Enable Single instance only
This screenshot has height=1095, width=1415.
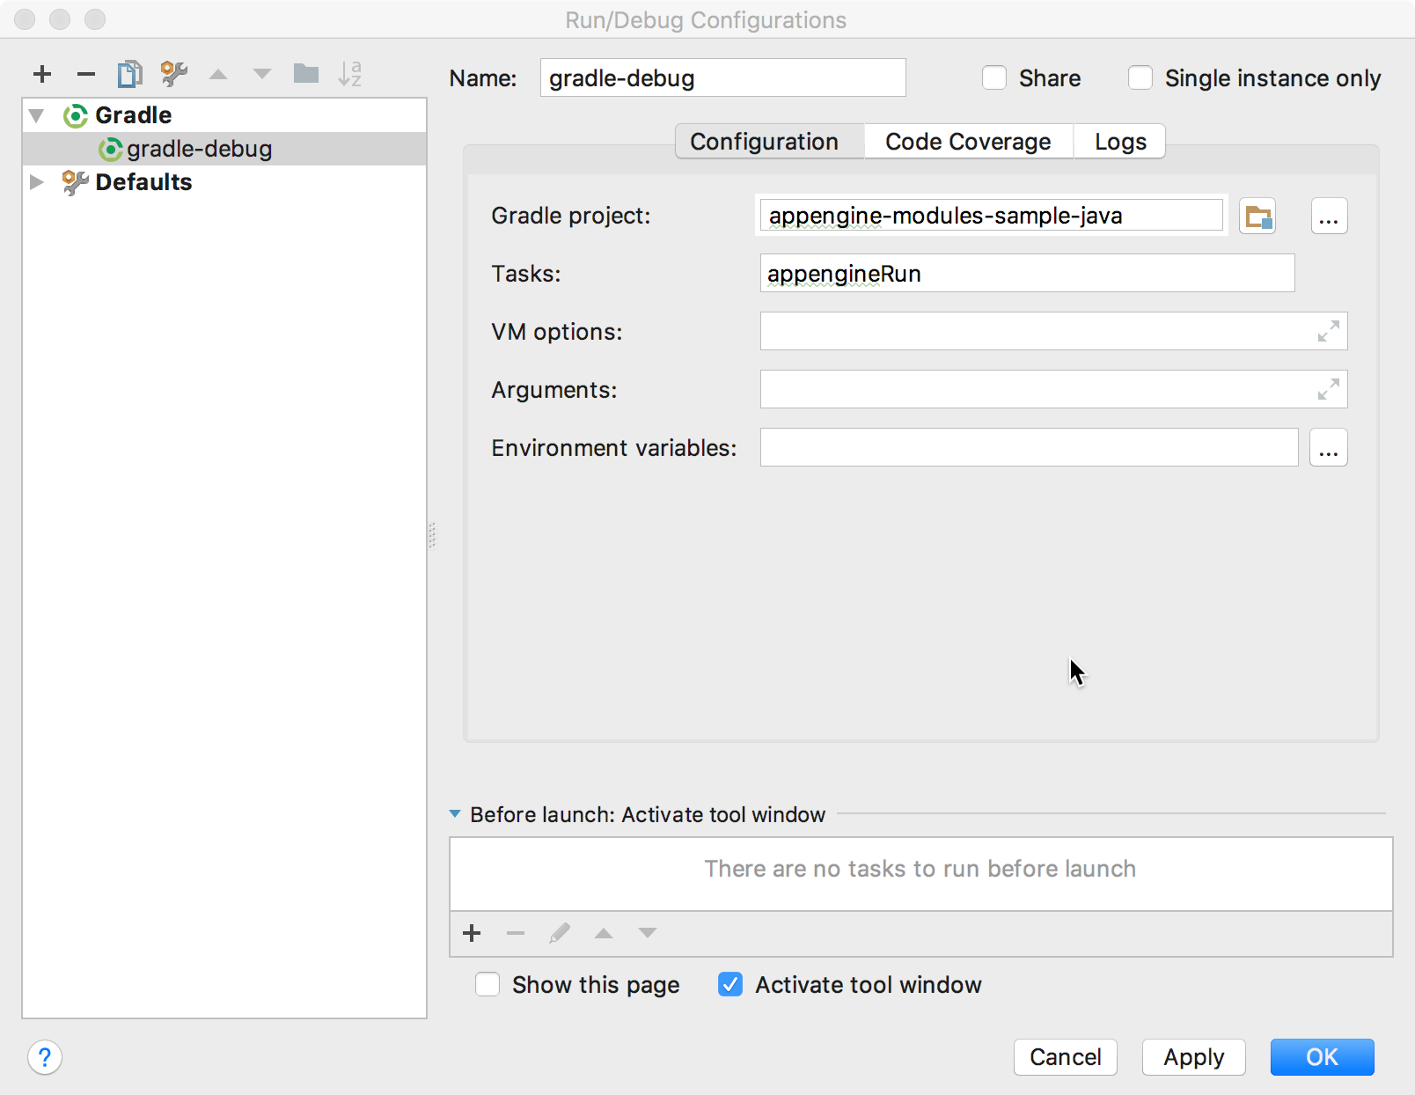tap(1140, 77)
